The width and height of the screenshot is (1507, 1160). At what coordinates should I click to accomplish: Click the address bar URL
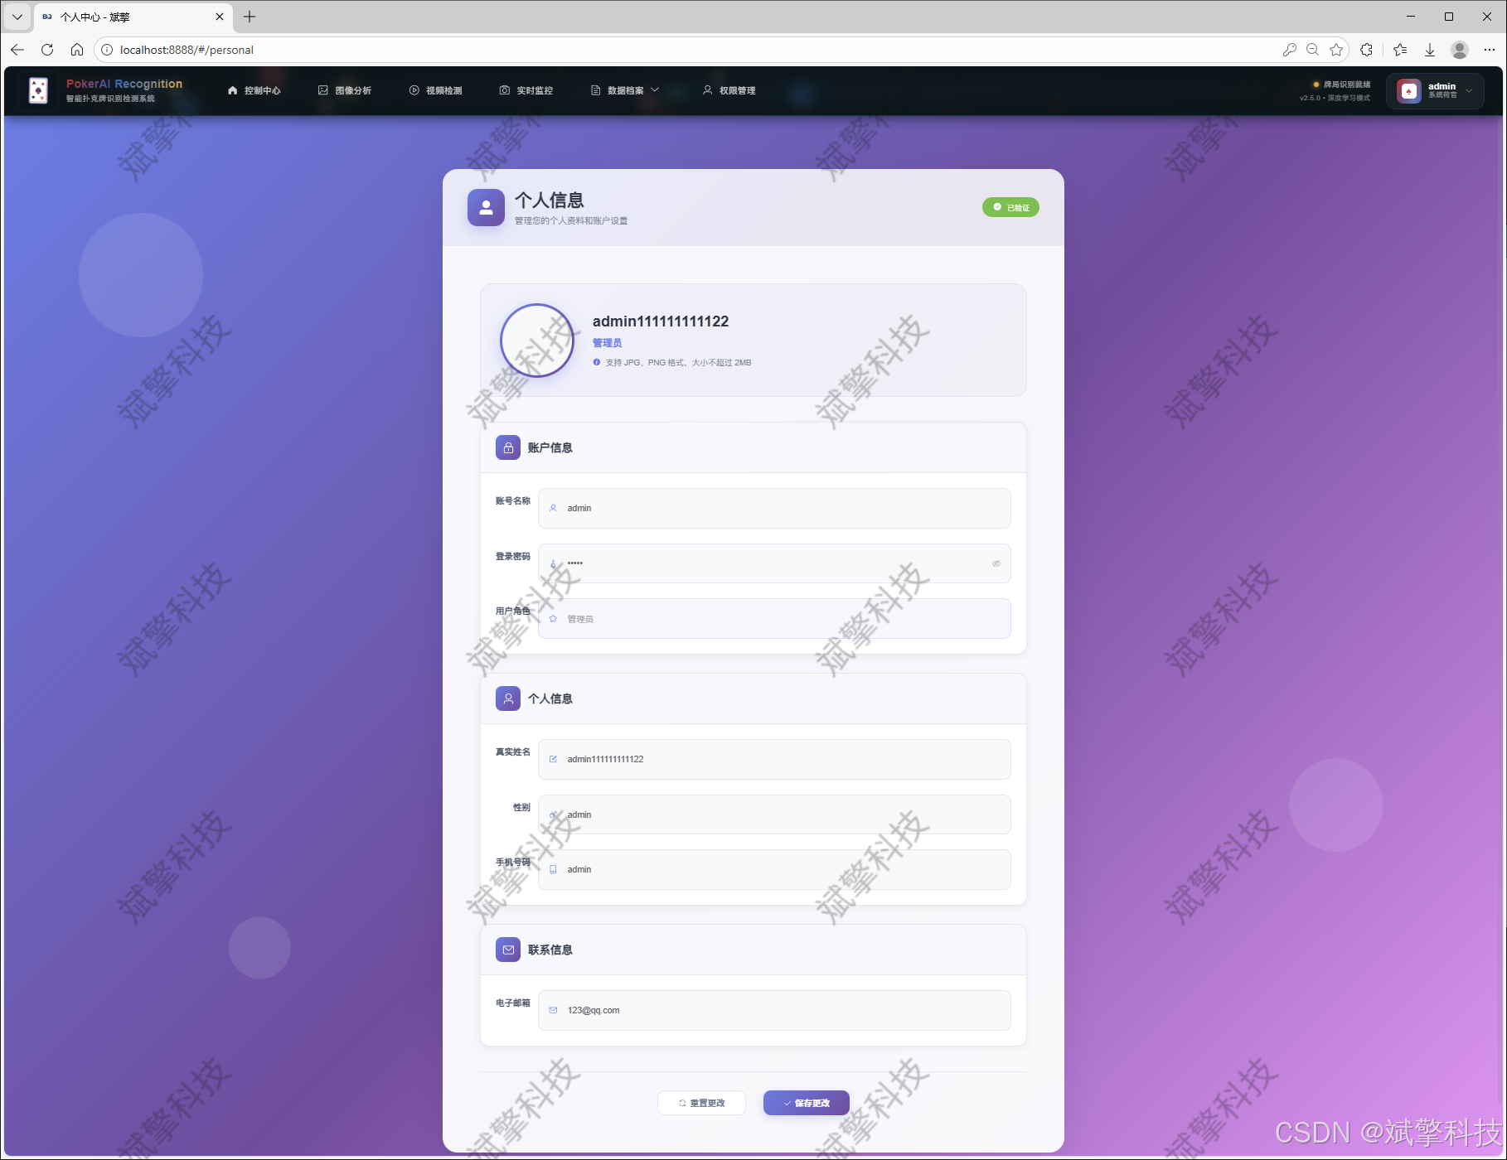(x=187, y=50)
